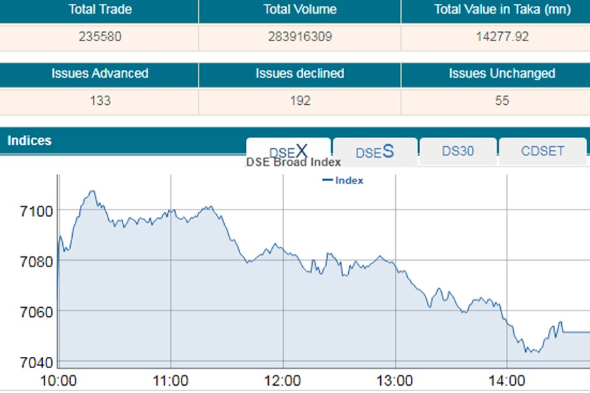The height and width of the screenshot is (393, 590).
Task: Show the CDSET index chart tab
Action: pyautogui.click(x=542, y=151)
